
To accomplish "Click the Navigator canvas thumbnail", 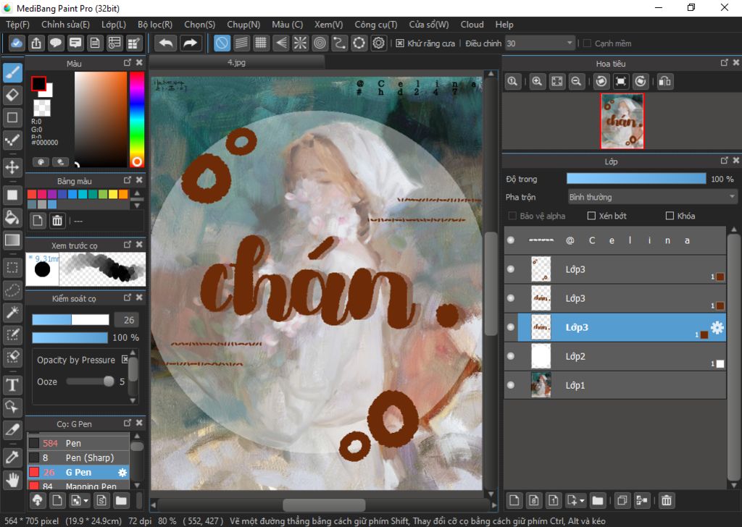I will point(622,120).
